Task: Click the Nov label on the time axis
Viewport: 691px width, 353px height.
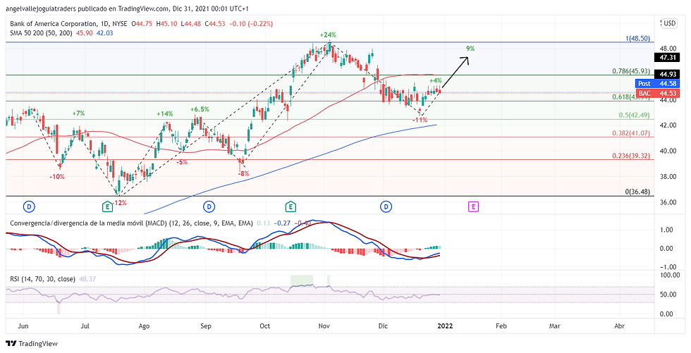Action: click(x=324, y=326)
